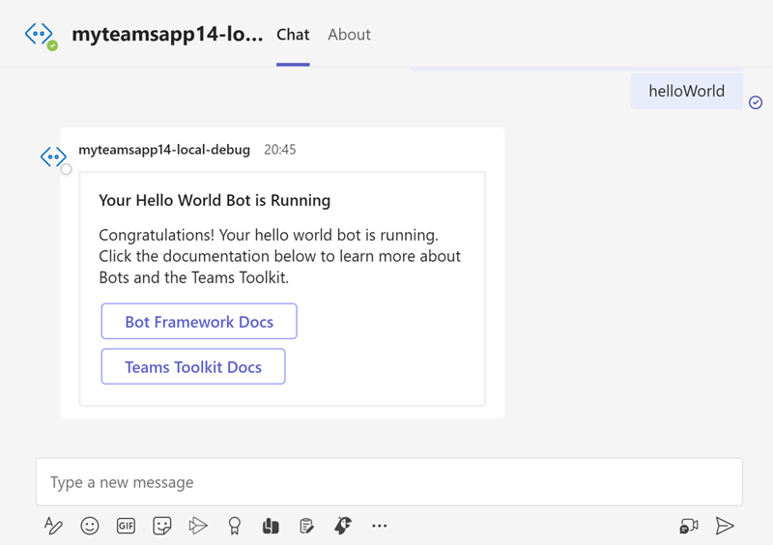Open the Format text options icon
The width and height of the screenshot is (773, 545).
click(x=53, y=526)
